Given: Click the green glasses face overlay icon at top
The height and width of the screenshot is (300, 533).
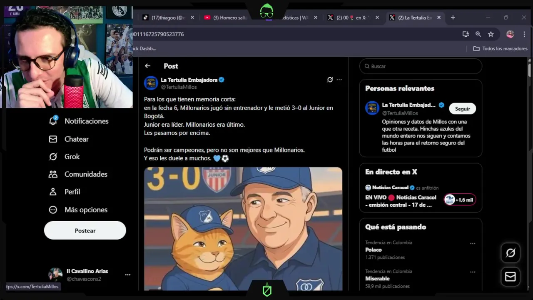Looking at the screenshot, I should click(266, 11).
